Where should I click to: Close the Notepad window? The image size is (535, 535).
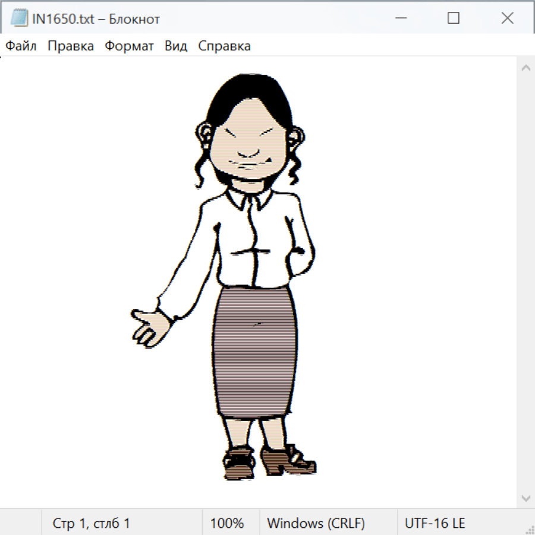[x=507, y=18]
